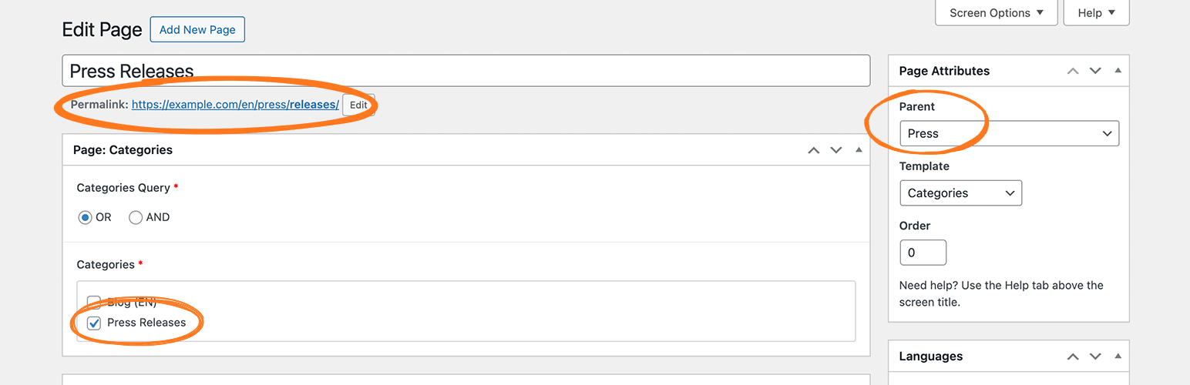Open the Parent page dropdown

click(1009, 133)
